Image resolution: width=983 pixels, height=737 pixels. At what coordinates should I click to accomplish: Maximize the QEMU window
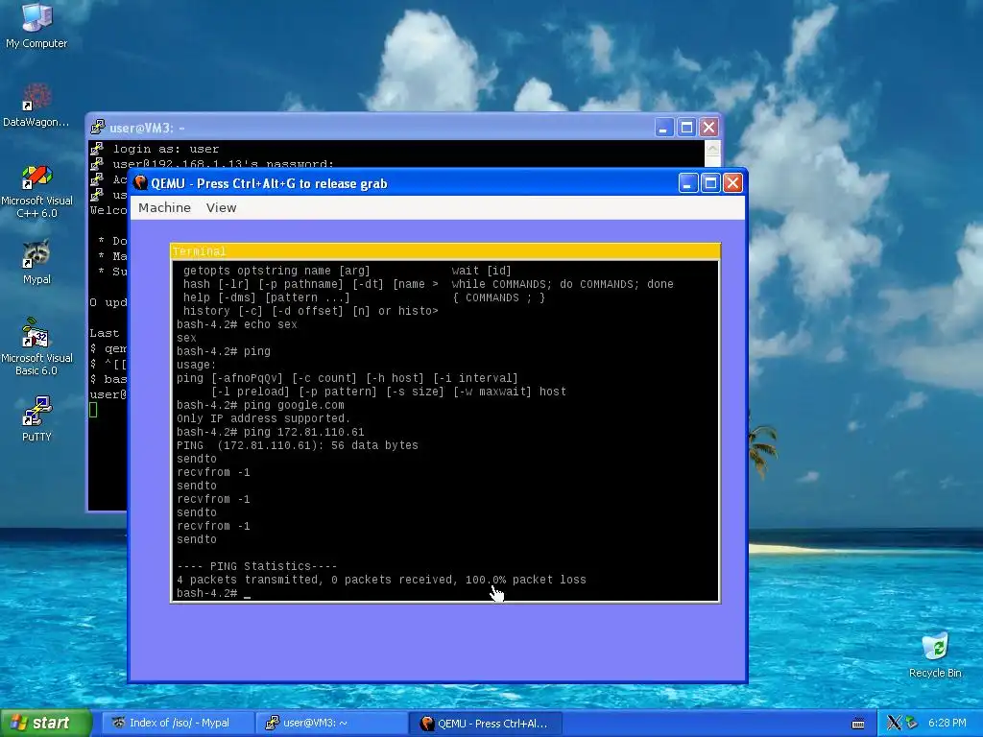pos(710,183)
